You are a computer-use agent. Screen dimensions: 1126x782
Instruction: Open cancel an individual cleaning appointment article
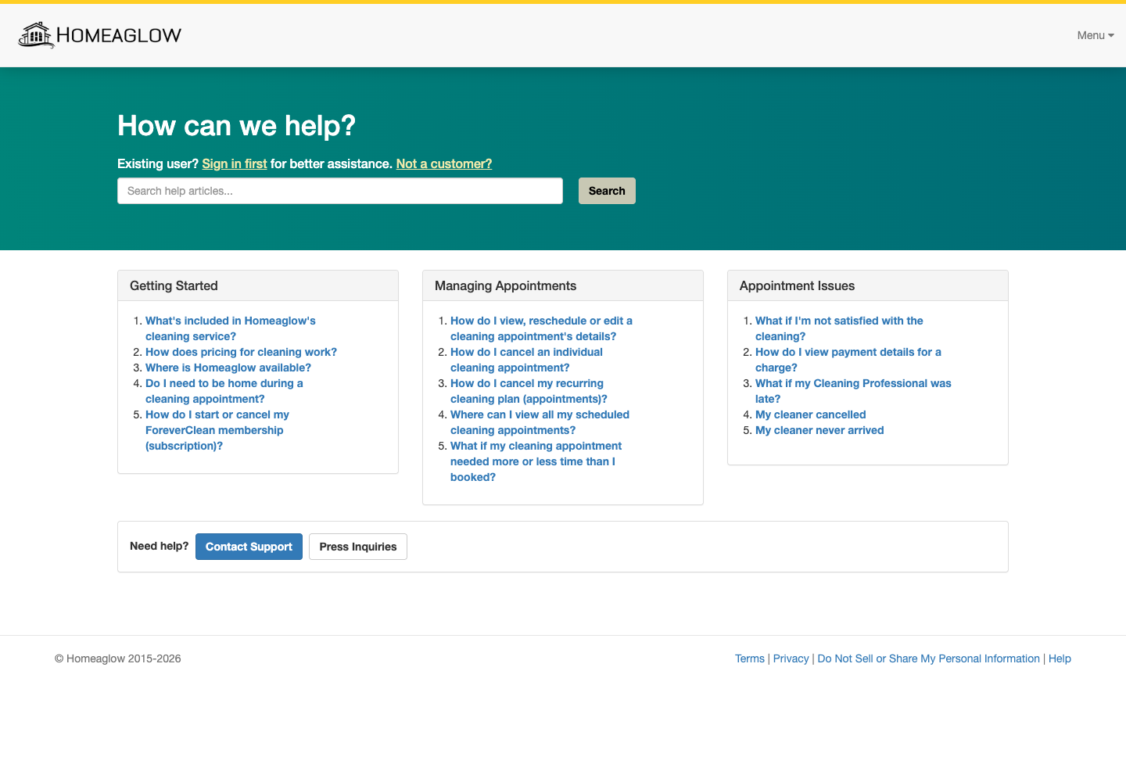click(526, 360)
